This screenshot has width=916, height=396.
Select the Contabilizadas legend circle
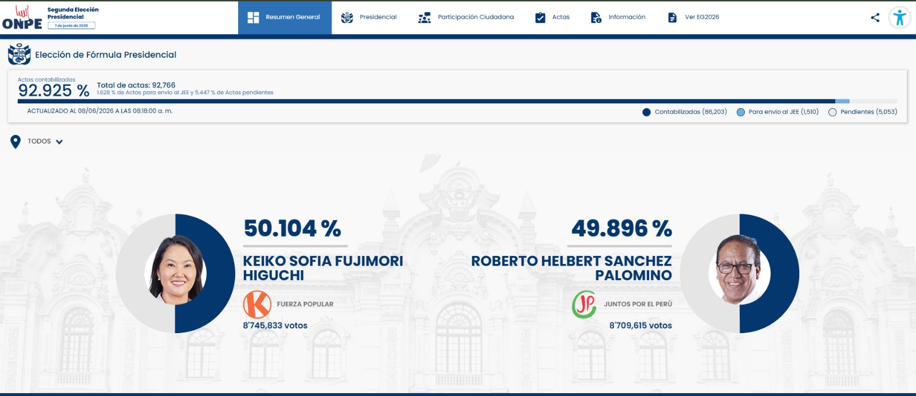646,112
